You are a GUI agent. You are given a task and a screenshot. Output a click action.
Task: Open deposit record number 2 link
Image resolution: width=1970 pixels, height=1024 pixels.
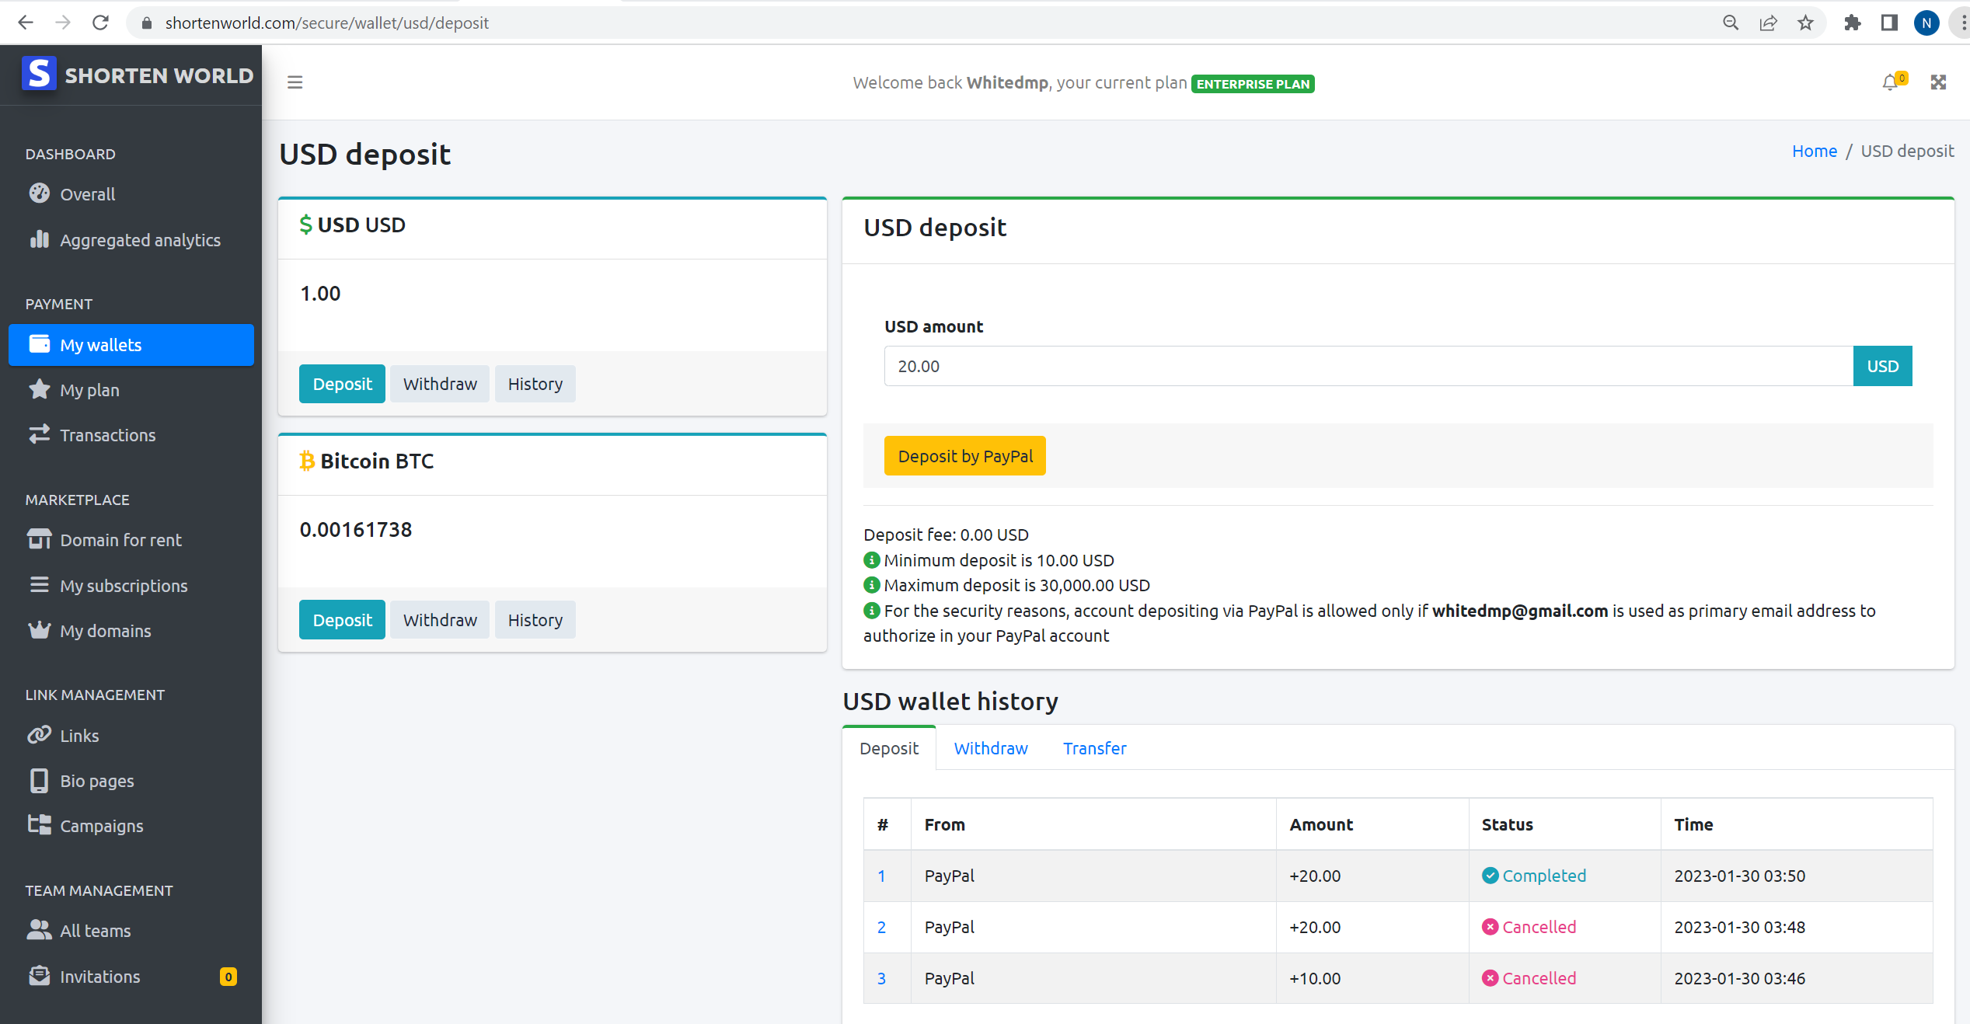click(881, 927)
